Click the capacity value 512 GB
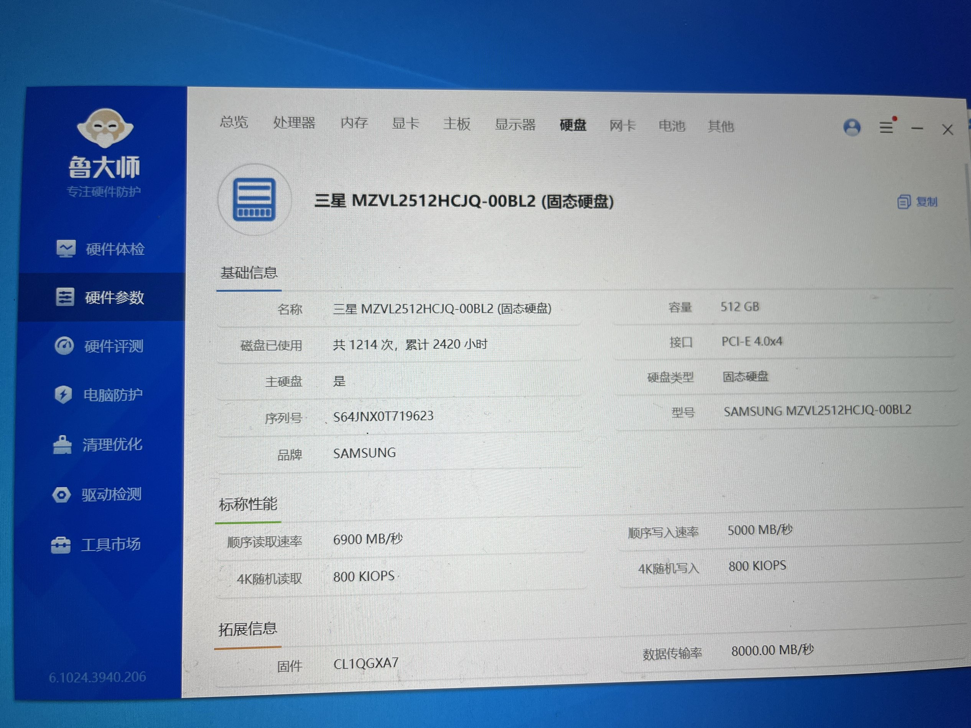Viewport: 971px width, 728px height. point(740,307)
